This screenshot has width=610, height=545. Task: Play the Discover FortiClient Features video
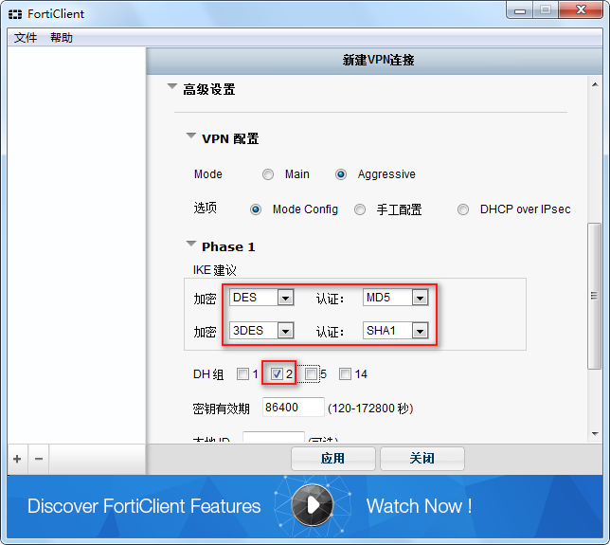[x=313, y=505]
